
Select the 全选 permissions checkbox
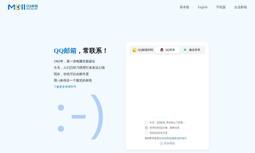[x=147, y=122]
